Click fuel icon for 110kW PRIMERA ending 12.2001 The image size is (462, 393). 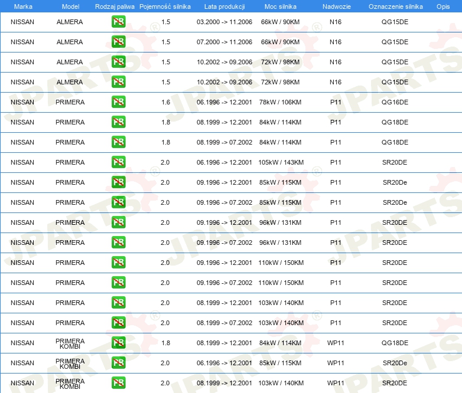118,262
